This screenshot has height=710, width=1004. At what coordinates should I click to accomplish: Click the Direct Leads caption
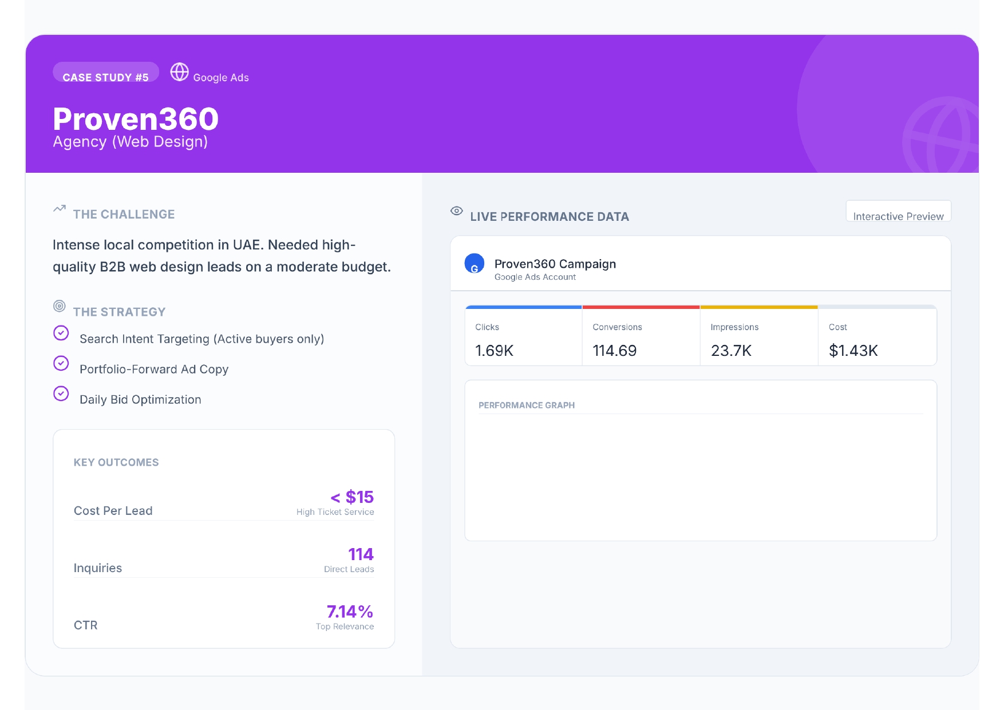[349, 569]
